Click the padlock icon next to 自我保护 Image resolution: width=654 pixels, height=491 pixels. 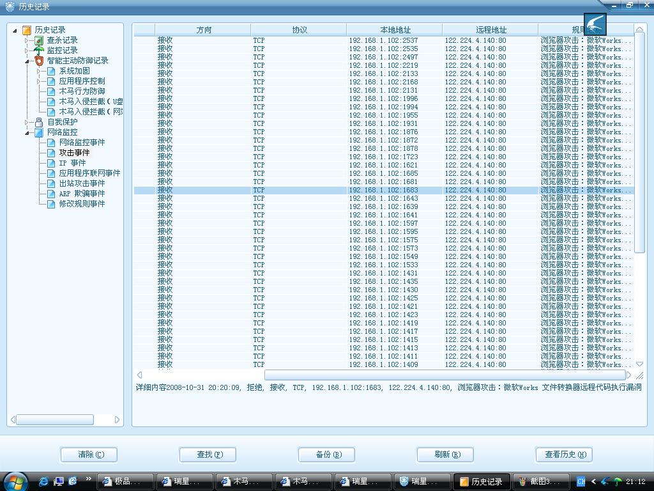(x=39, y=122)
